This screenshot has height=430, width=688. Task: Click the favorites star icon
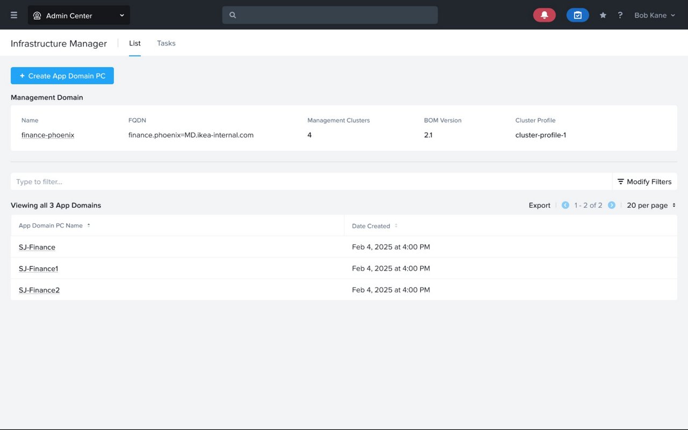coord(603,16)
